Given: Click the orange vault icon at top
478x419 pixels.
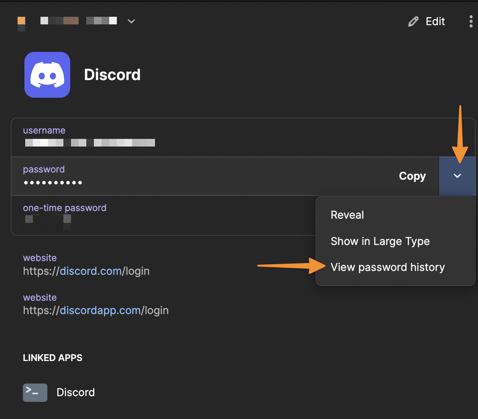Looking at the screenshot, I should point(21,22).
